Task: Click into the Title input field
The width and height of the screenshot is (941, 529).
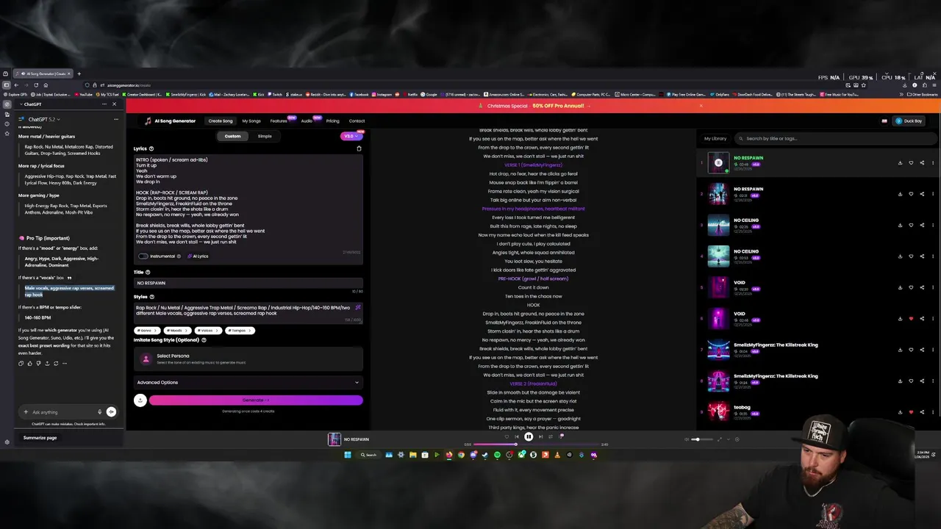Action: click(x=248, y=283)
